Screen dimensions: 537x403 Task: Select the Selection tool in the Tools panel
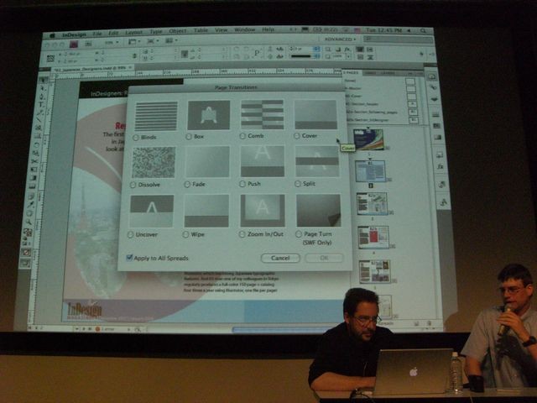coord(44,81)
